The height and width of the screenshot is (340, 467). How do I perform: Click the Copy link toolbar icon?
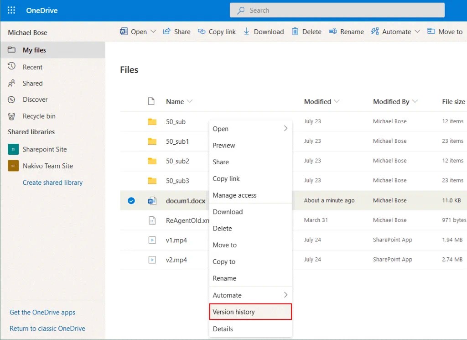point(217,31)
